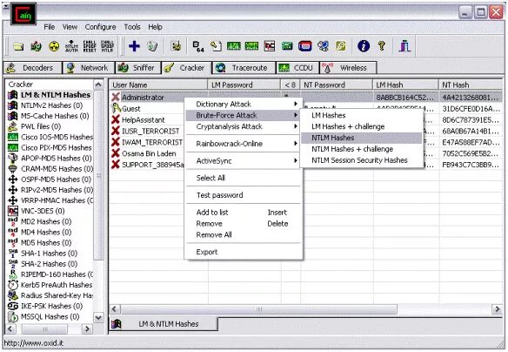This screenshot has height=352, width=508.
Task: Click Cracker tree scroll down arrow
Action: click(98, 318)
